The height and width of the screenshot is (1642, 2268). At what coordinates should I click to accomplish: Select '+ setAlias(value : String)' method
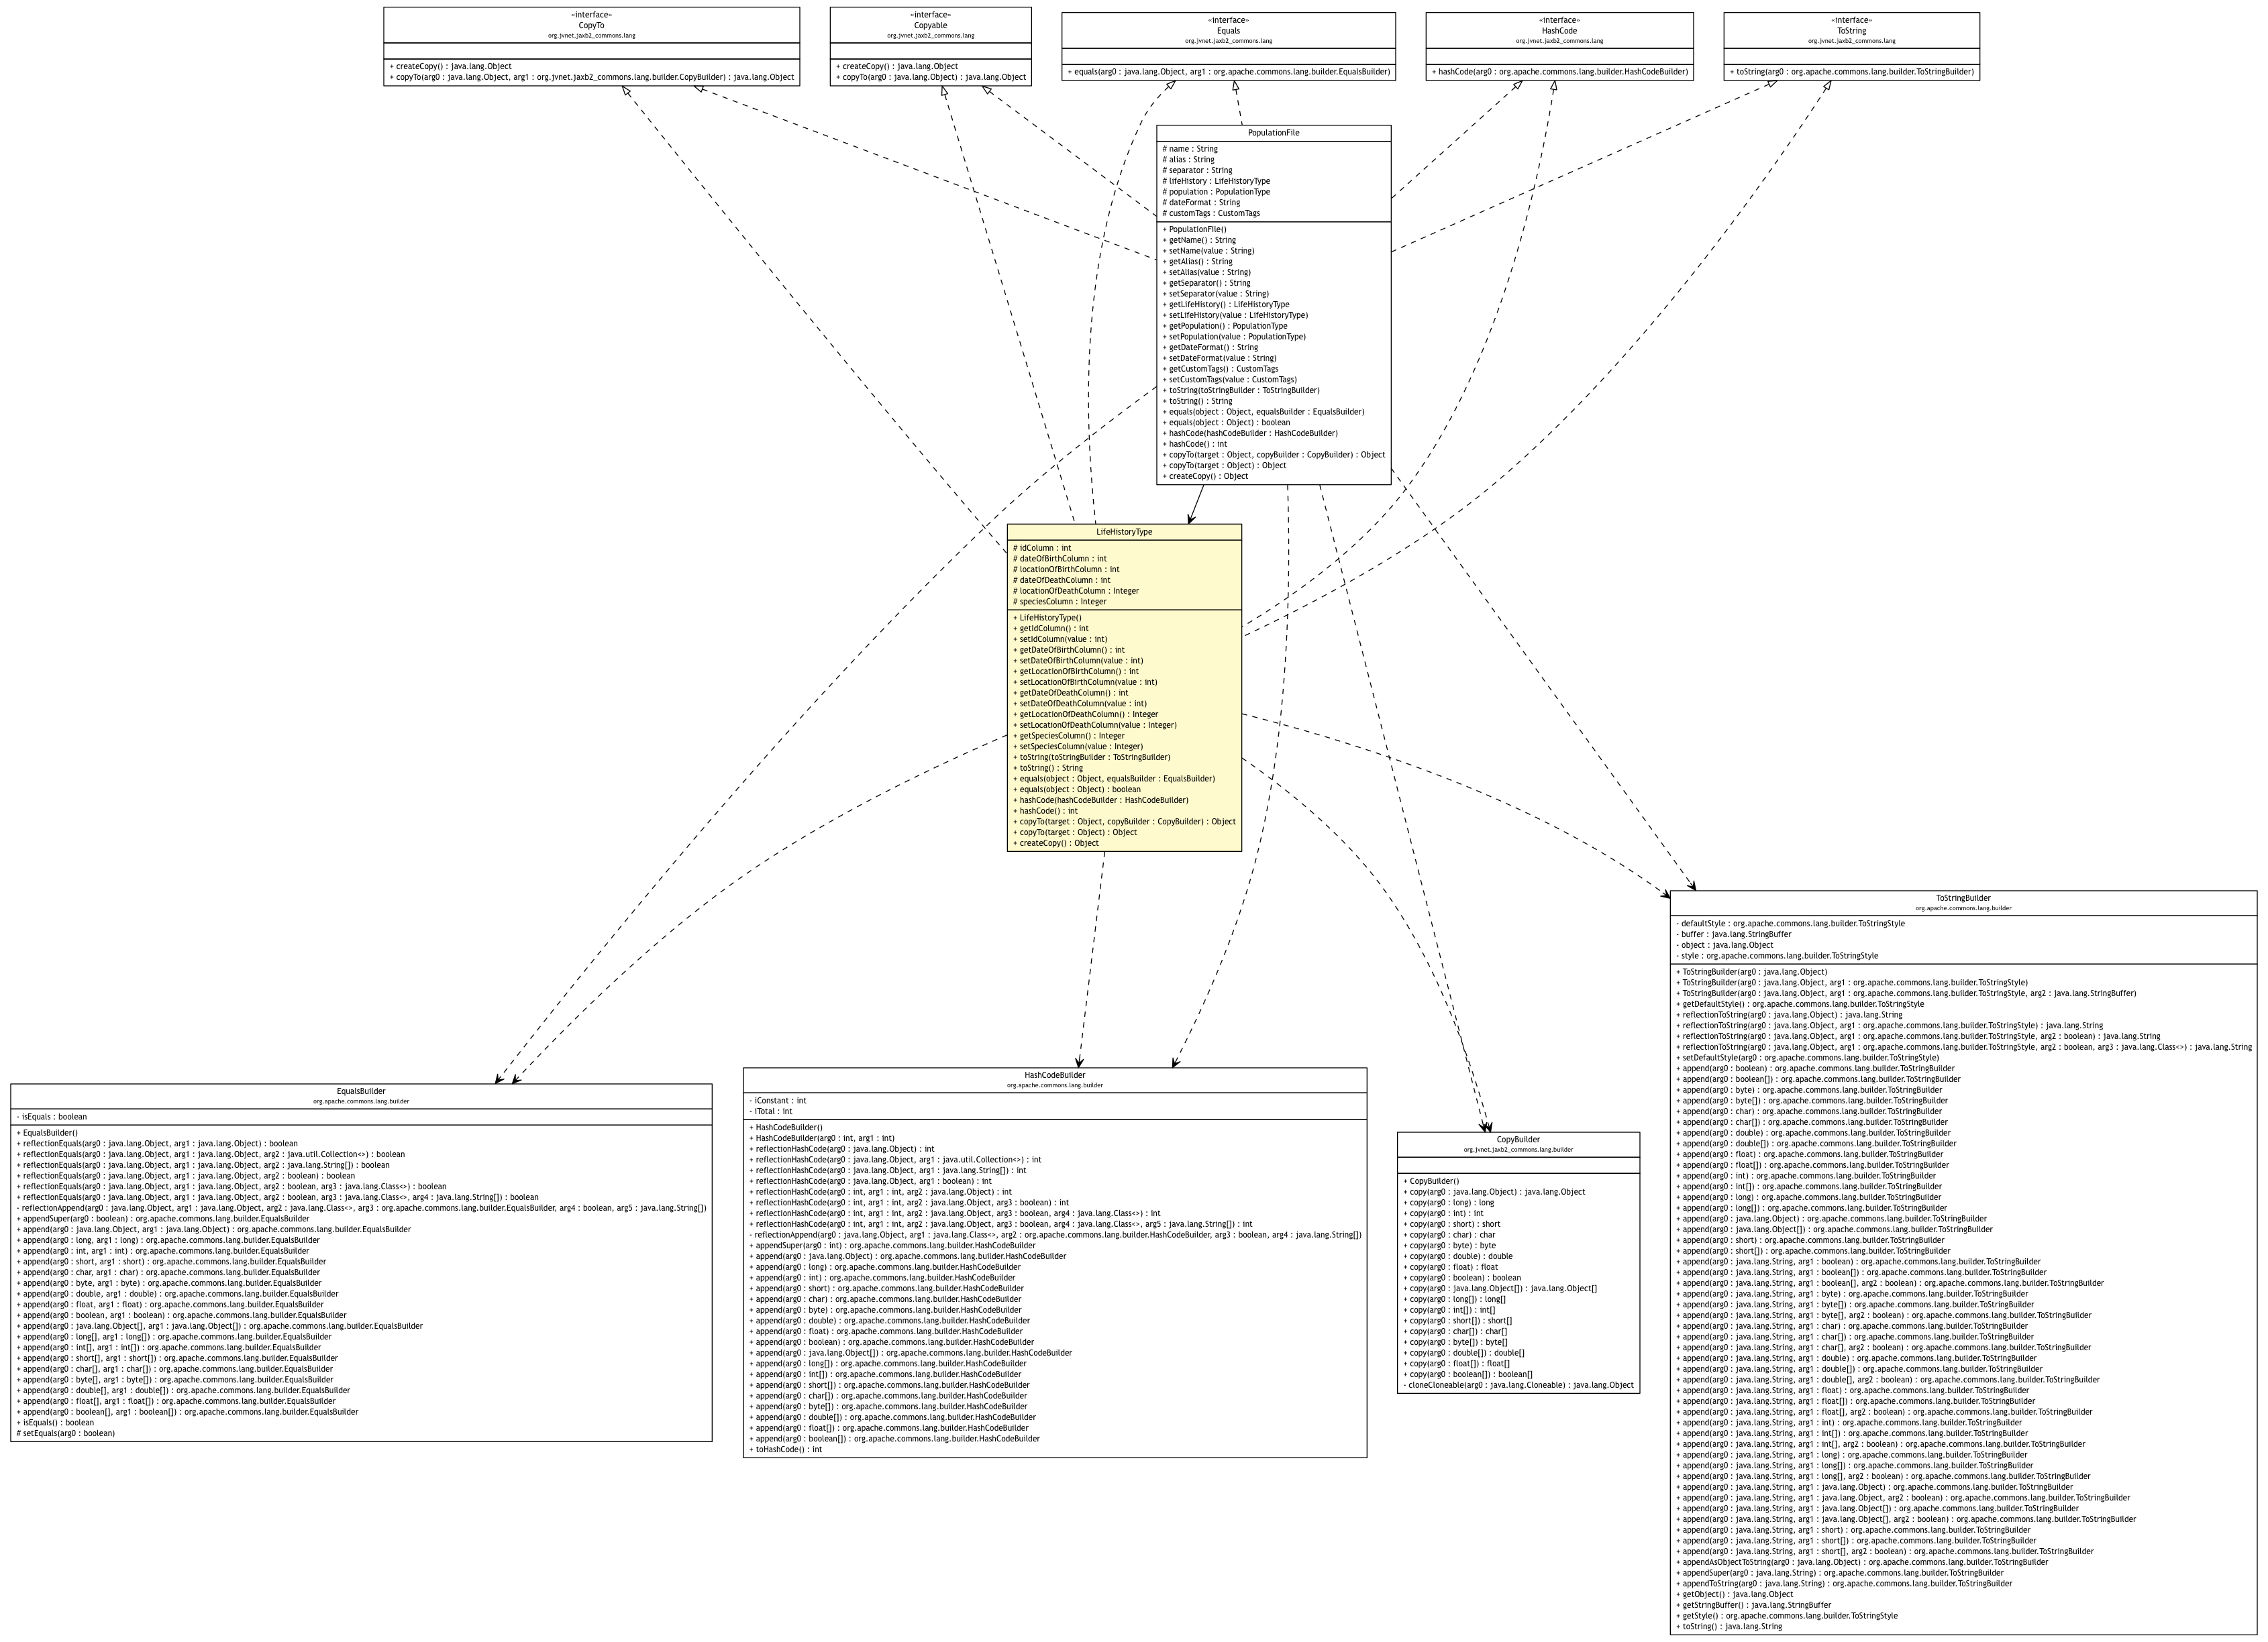pos(1206,273)
